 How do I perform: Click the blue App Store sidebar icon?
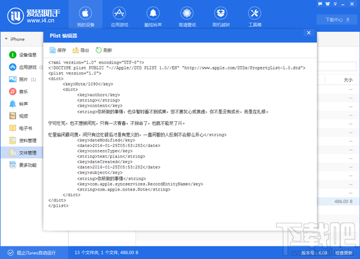click(13, 67)
